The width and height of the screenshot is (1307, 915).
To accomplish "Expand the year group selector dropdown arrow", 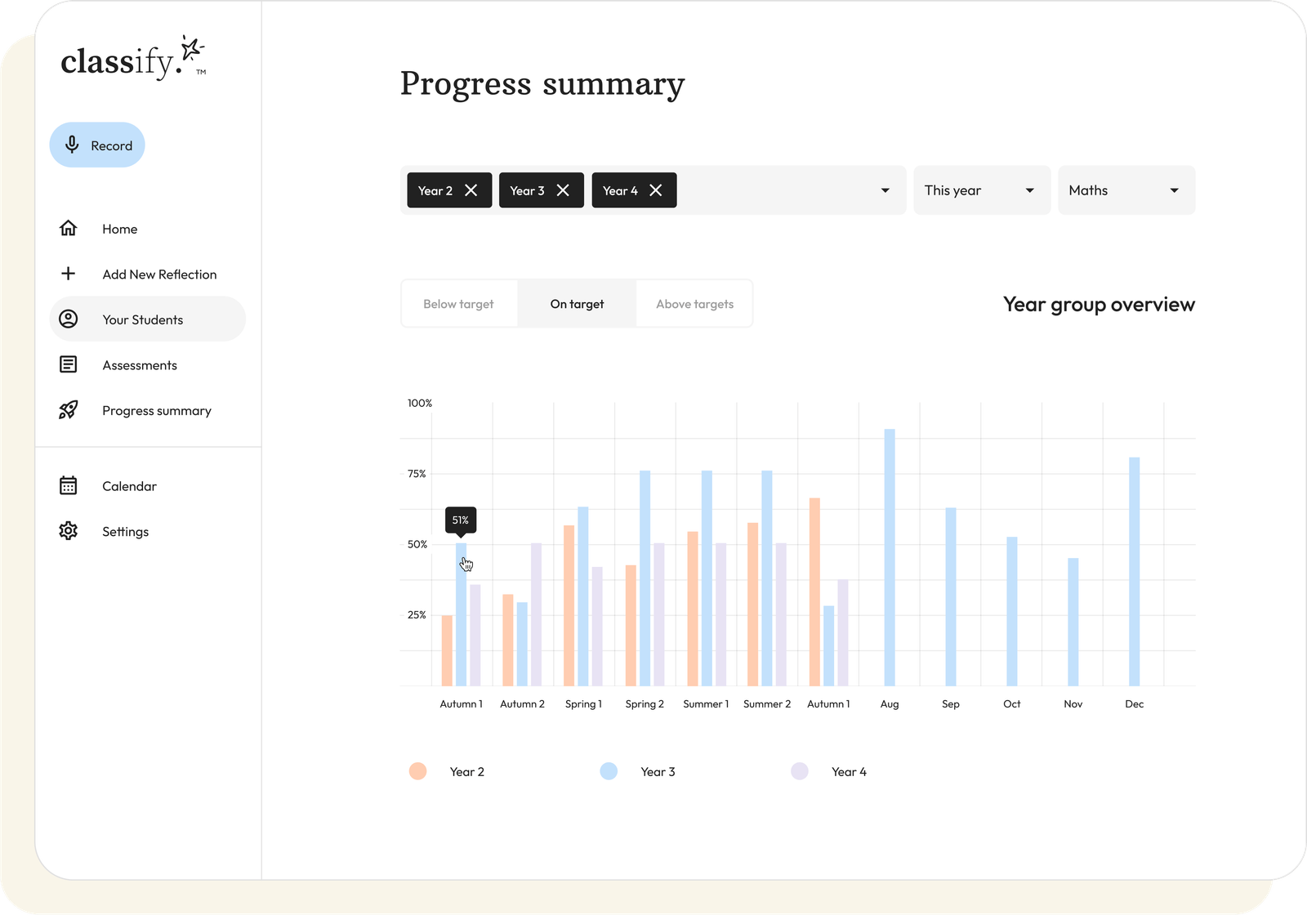I will pos(885,190).
